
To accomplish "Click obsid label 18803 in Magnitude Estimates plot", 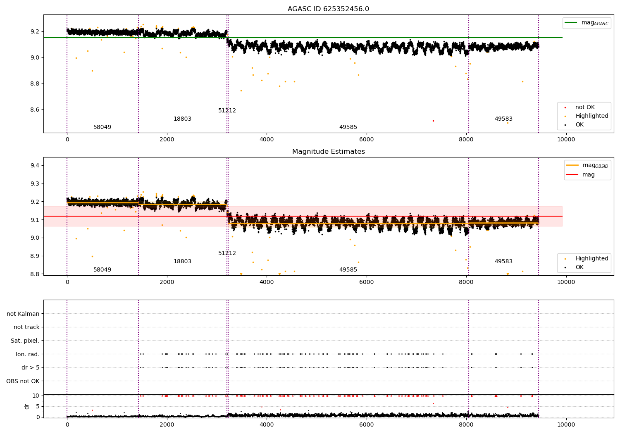I will pos(182,262).
